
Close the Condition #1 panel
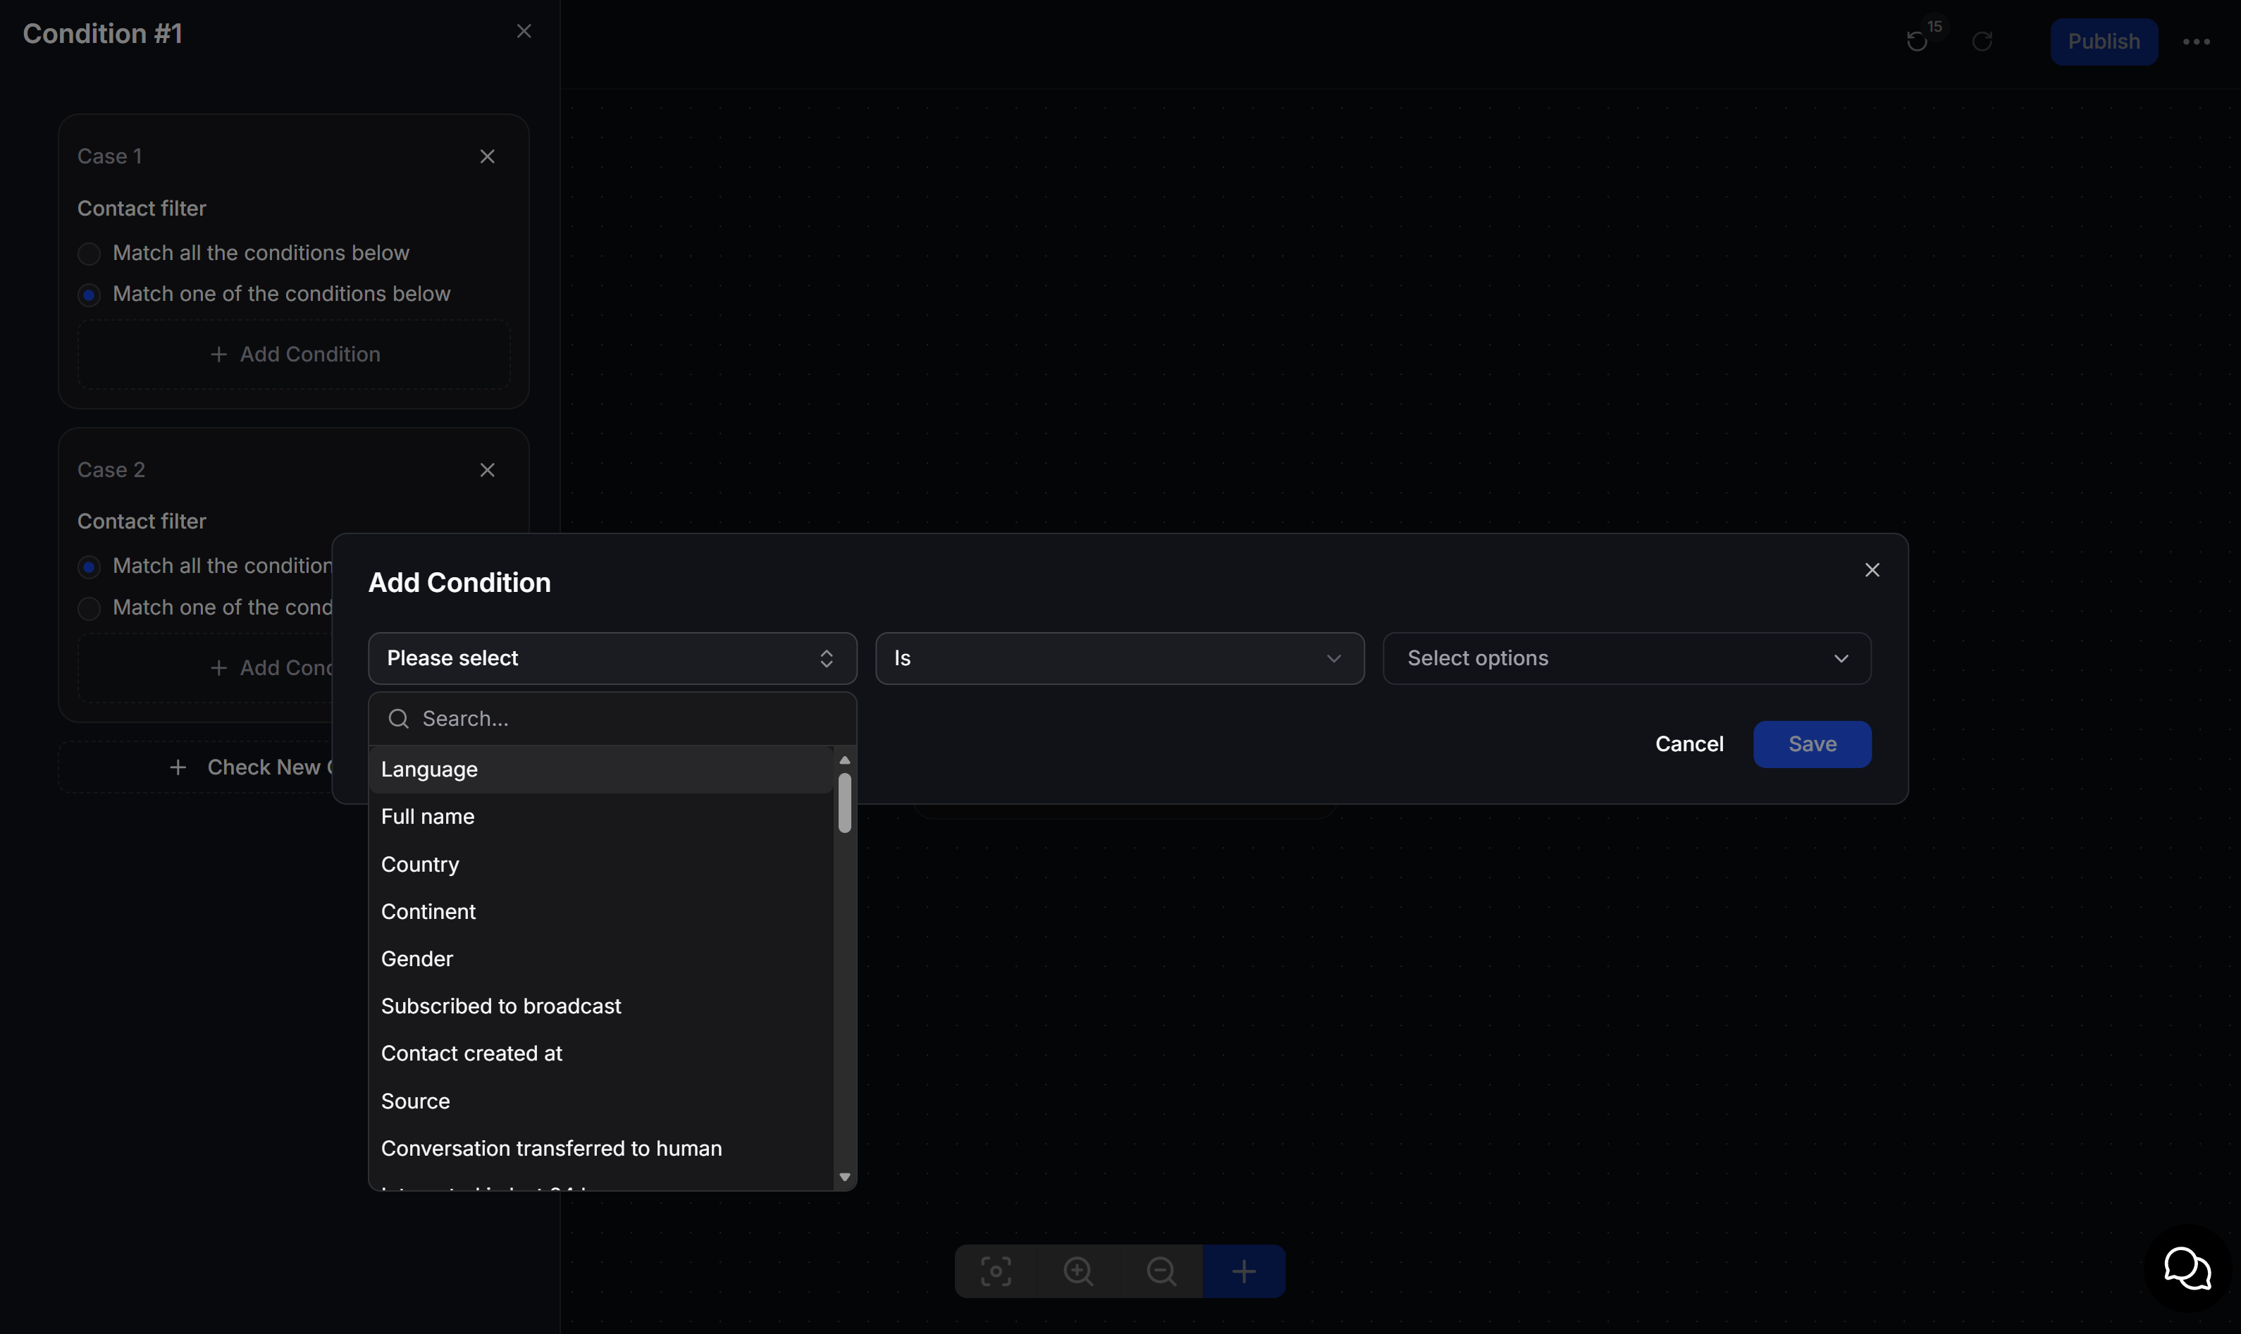coord(524,32)
